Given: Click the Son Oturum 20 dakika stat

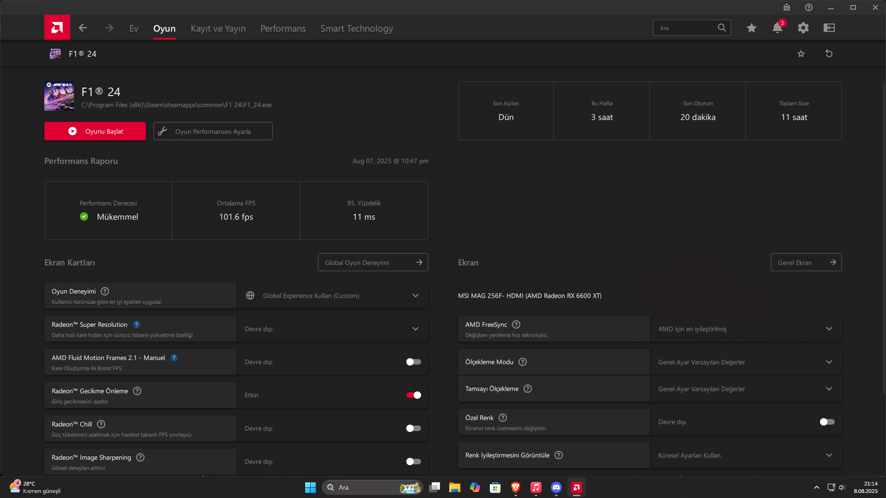Looking at the screenshot, I should pos(698,117).
